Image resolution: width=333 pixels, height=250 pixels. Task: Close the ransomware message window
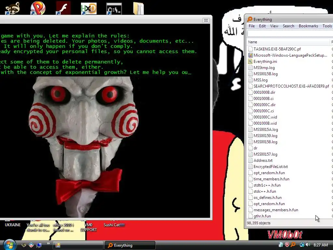206,20
